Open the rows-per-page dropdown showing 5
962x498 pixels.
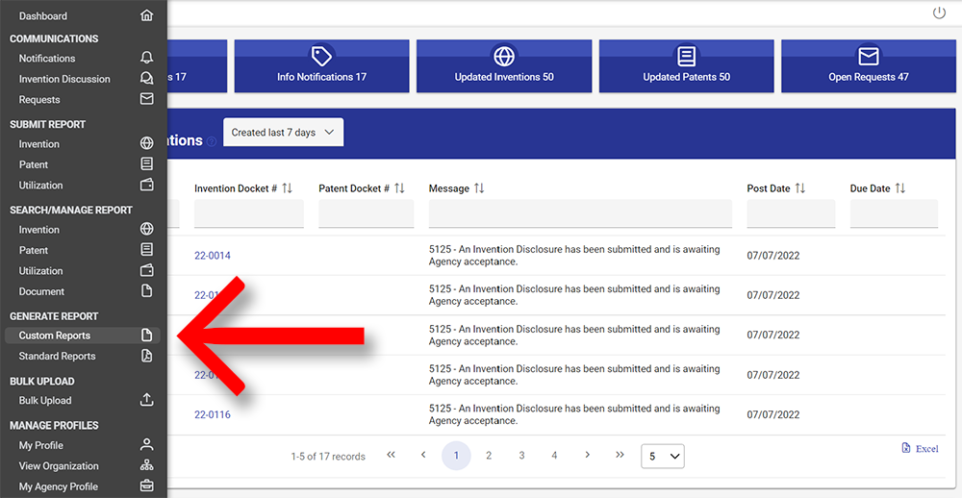coord(663,456)
